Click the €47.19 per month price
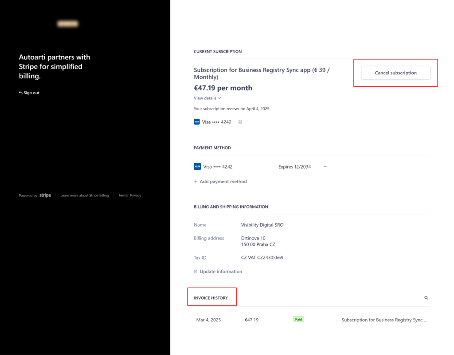454x355 pixels. pyautogui.click(x=223, y=88)
